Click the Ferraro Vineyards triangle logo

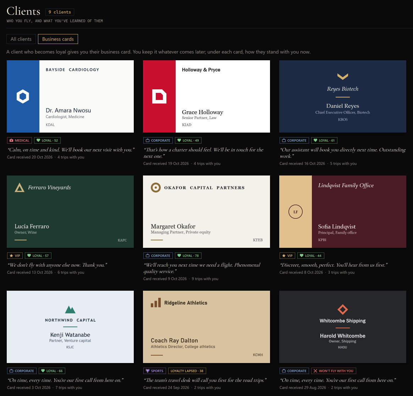pyautogui.click(x=20, y=188)
